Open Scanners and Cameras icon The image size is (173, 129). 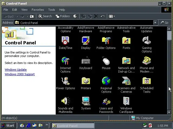pyautogui.click(x=126, y=81)
